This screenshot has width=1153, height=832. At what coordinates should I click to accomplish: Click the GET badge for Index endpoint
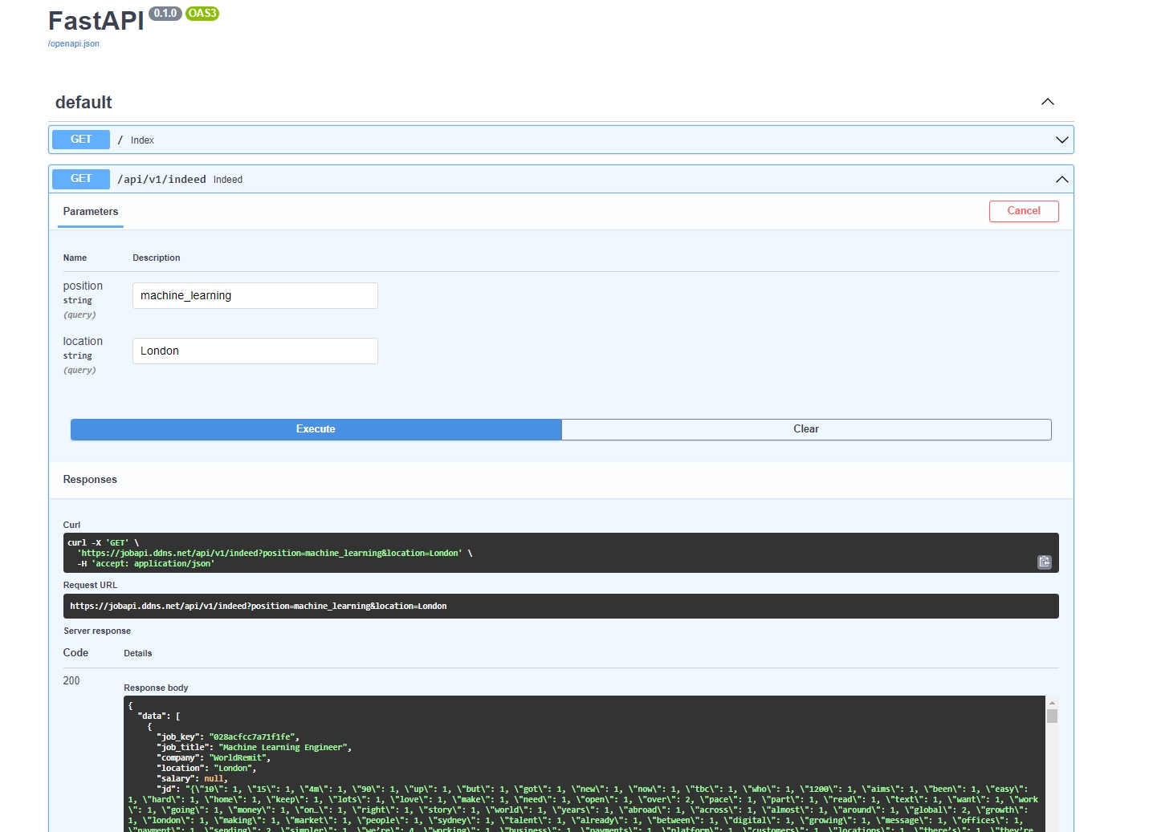click(81, 140)
